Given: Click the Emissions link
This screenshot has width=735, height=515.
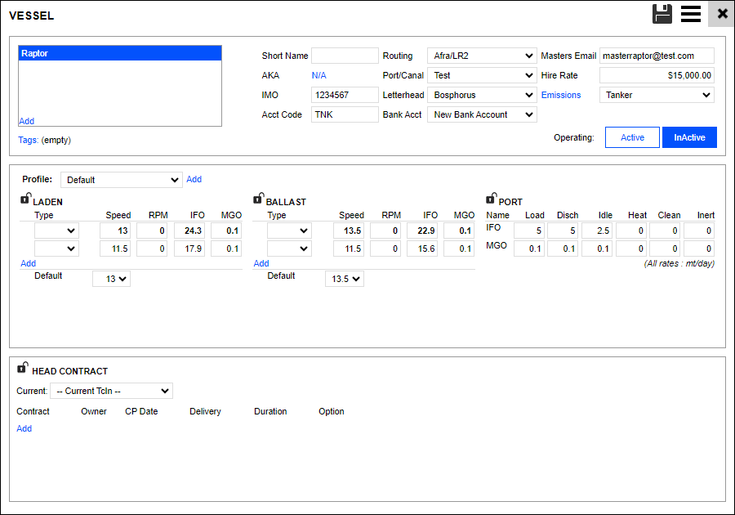Looking at the screenshot, I should coord(561,95).
